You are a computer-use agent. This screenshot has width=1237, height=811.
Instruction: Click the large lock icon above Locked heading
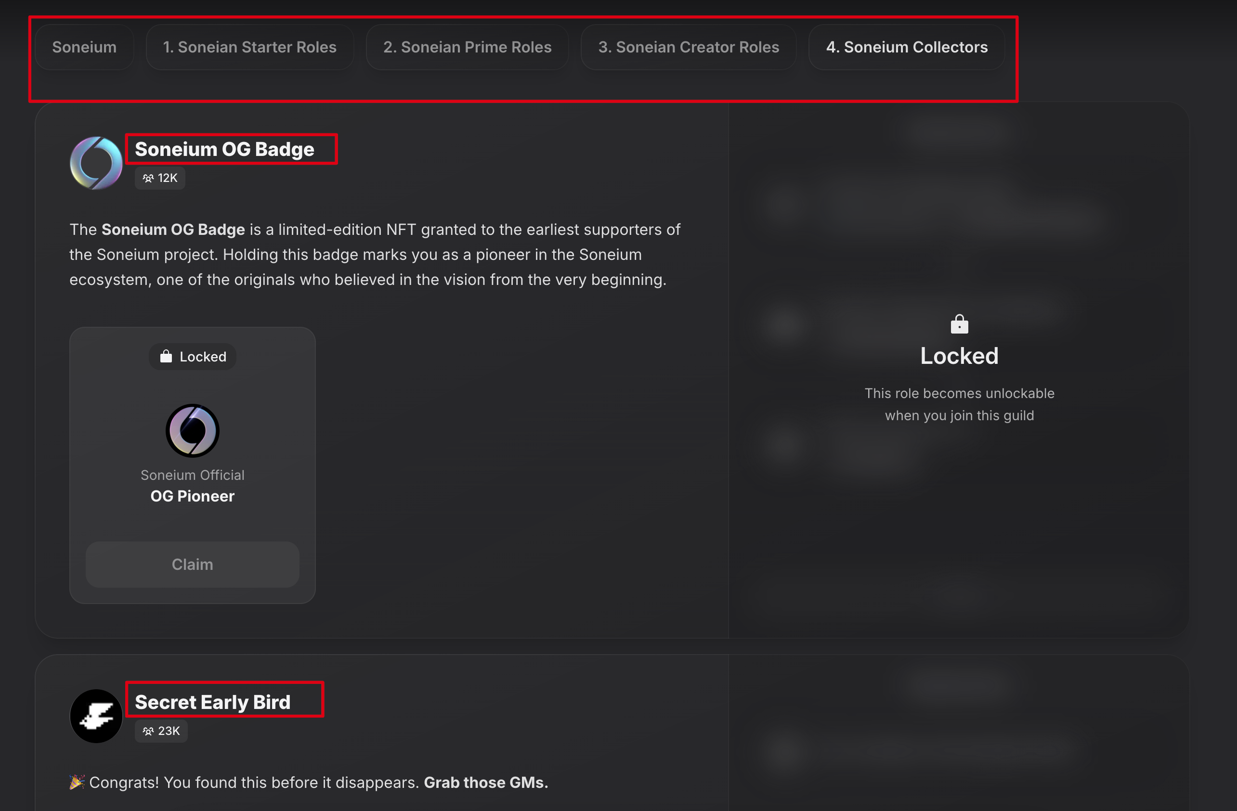tap(960, 324)
